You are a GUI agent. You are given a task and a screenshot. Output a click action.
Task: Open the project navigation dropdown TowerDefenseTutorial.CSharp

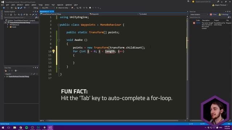coord(65,14)
